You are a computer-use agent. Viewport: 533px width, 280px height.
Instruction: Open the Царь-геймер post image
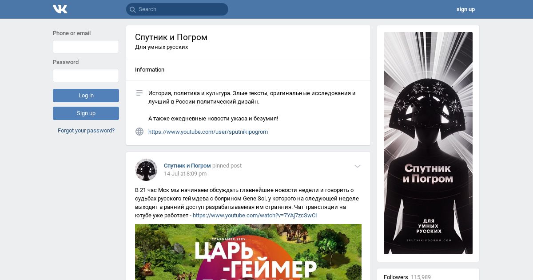pyautogui.click(x=248, y=252)
